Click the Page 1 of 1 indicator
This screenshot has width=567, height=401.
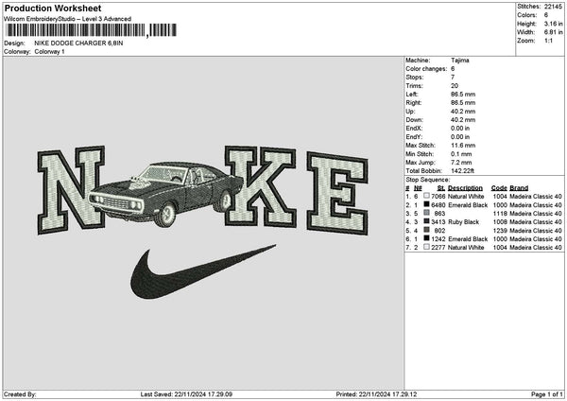click(x=547, y=394)
